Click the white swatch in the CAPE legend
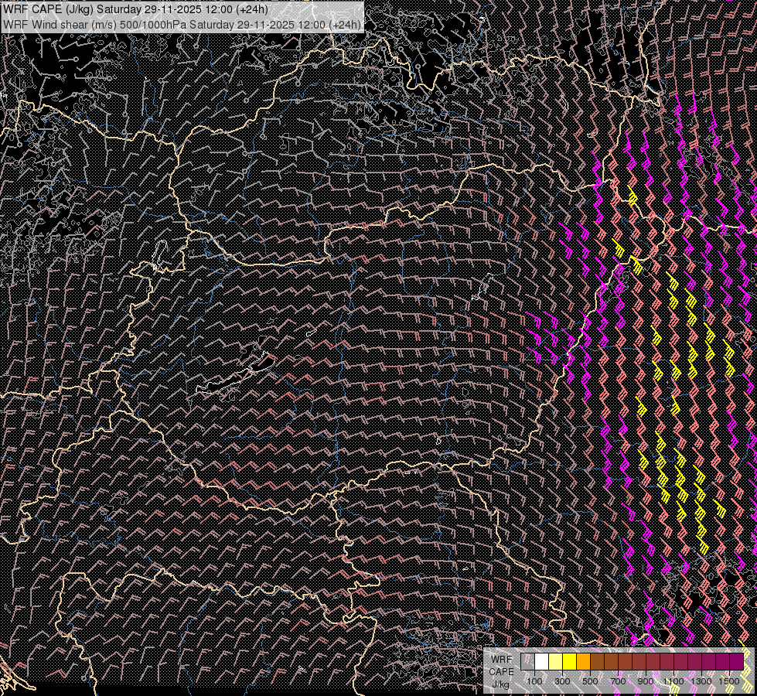The image size is (757, 696). tap(541, 662)
